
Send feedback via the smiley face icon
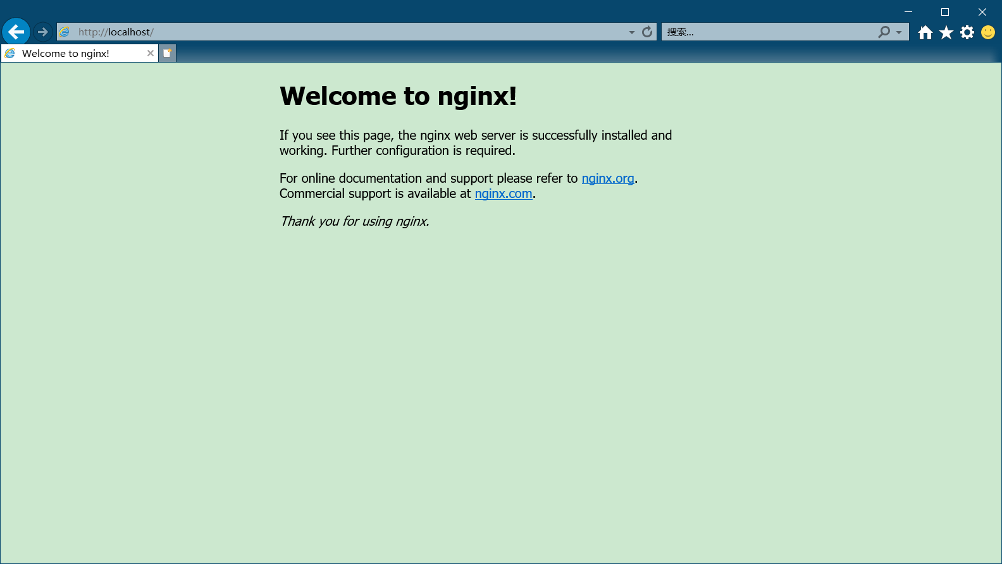coord(988,32)
